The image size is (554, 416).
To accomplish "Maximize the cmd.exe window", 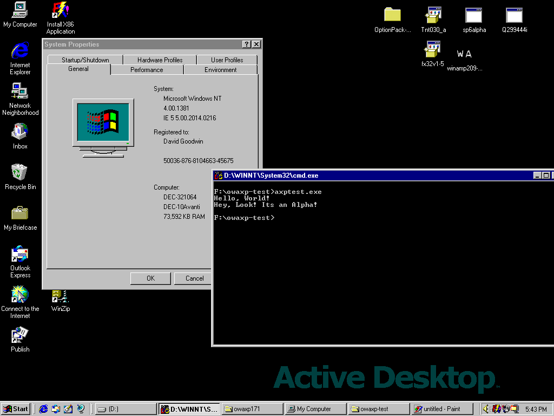I will tap(546, 175).
